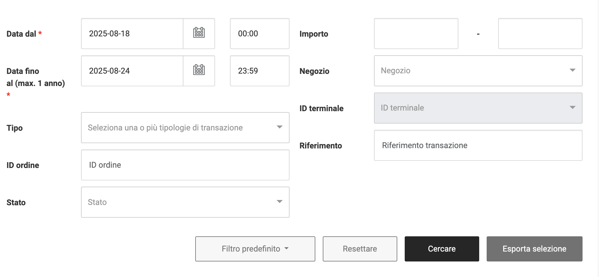Click the Data dal date field 2025-08-18
The width and height of the screenshot is (599, 277).
[x=132, y=34]
